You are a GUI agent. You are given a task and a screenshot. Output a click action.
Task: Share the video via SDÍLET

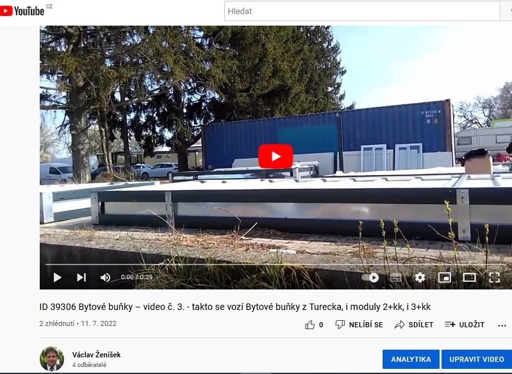click(x=414, y=325)
